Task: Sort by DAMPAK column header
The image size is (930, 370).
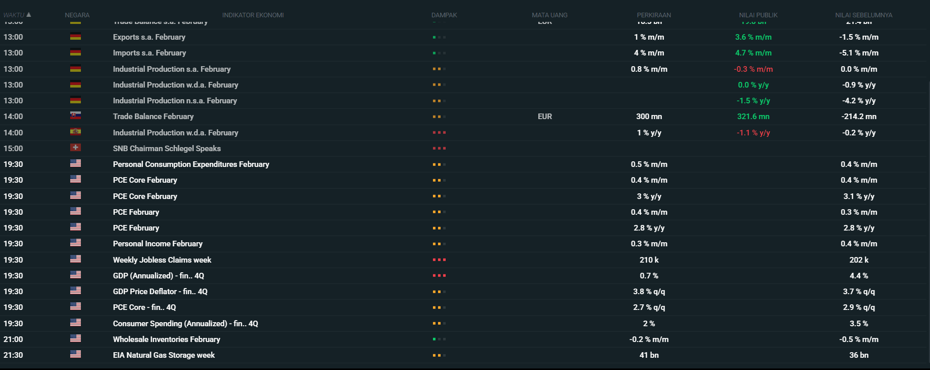Action: click(444, 15)
